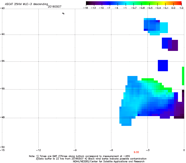Click the latitude axis label -46

pyautogui.click(x=2, y=89)
